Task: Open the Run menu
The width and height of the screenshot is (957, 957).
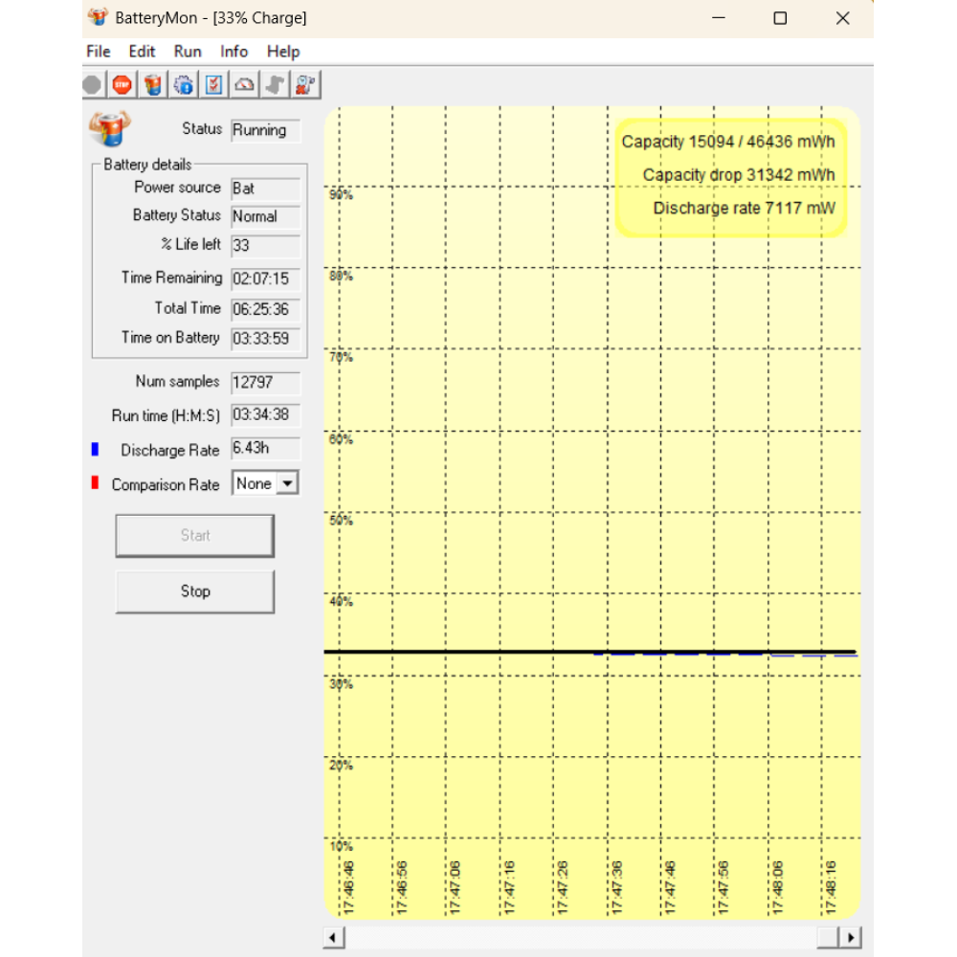Action: [188, 52]
